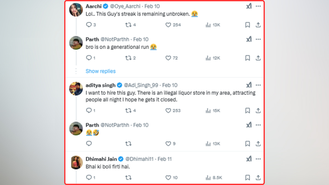
Task: Share Dhimahi Jain's tweet
Action: point(258,177)
